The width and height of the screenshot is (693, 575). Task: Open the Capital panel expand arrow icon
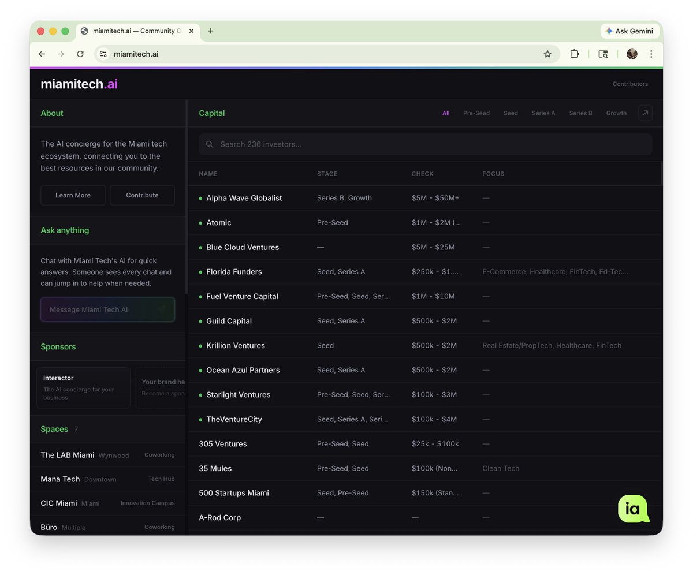645,113
